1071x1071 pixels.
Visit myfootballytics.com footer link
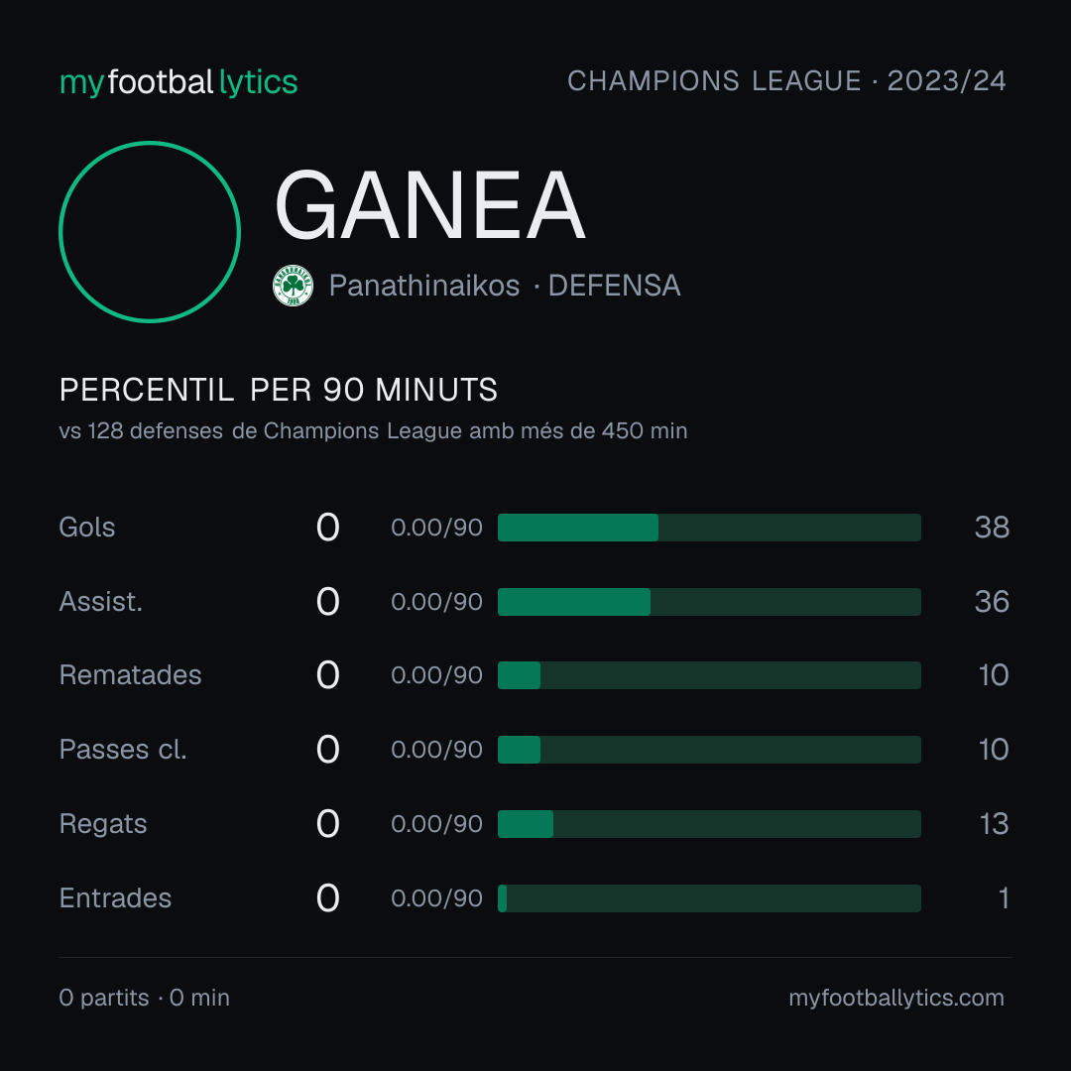896,998
